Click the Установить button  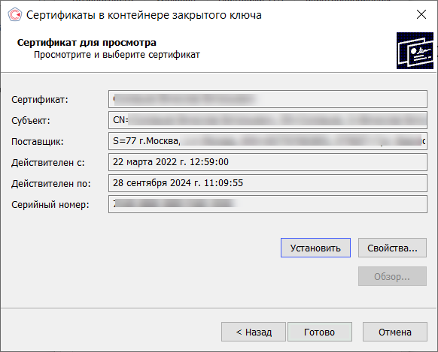coord(315,248)
